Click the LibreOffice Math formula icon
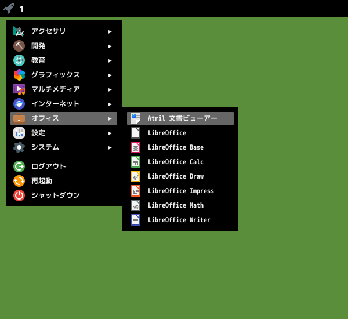The image size is (348, 319). 136,205
